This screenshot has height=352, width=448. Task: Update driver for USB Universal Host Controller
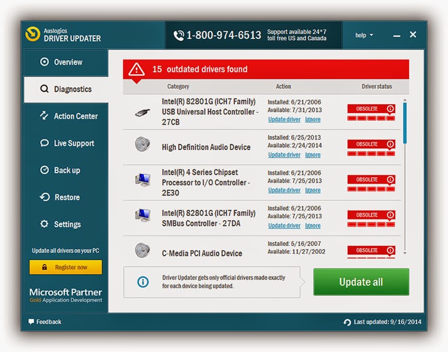pos(284,119)
